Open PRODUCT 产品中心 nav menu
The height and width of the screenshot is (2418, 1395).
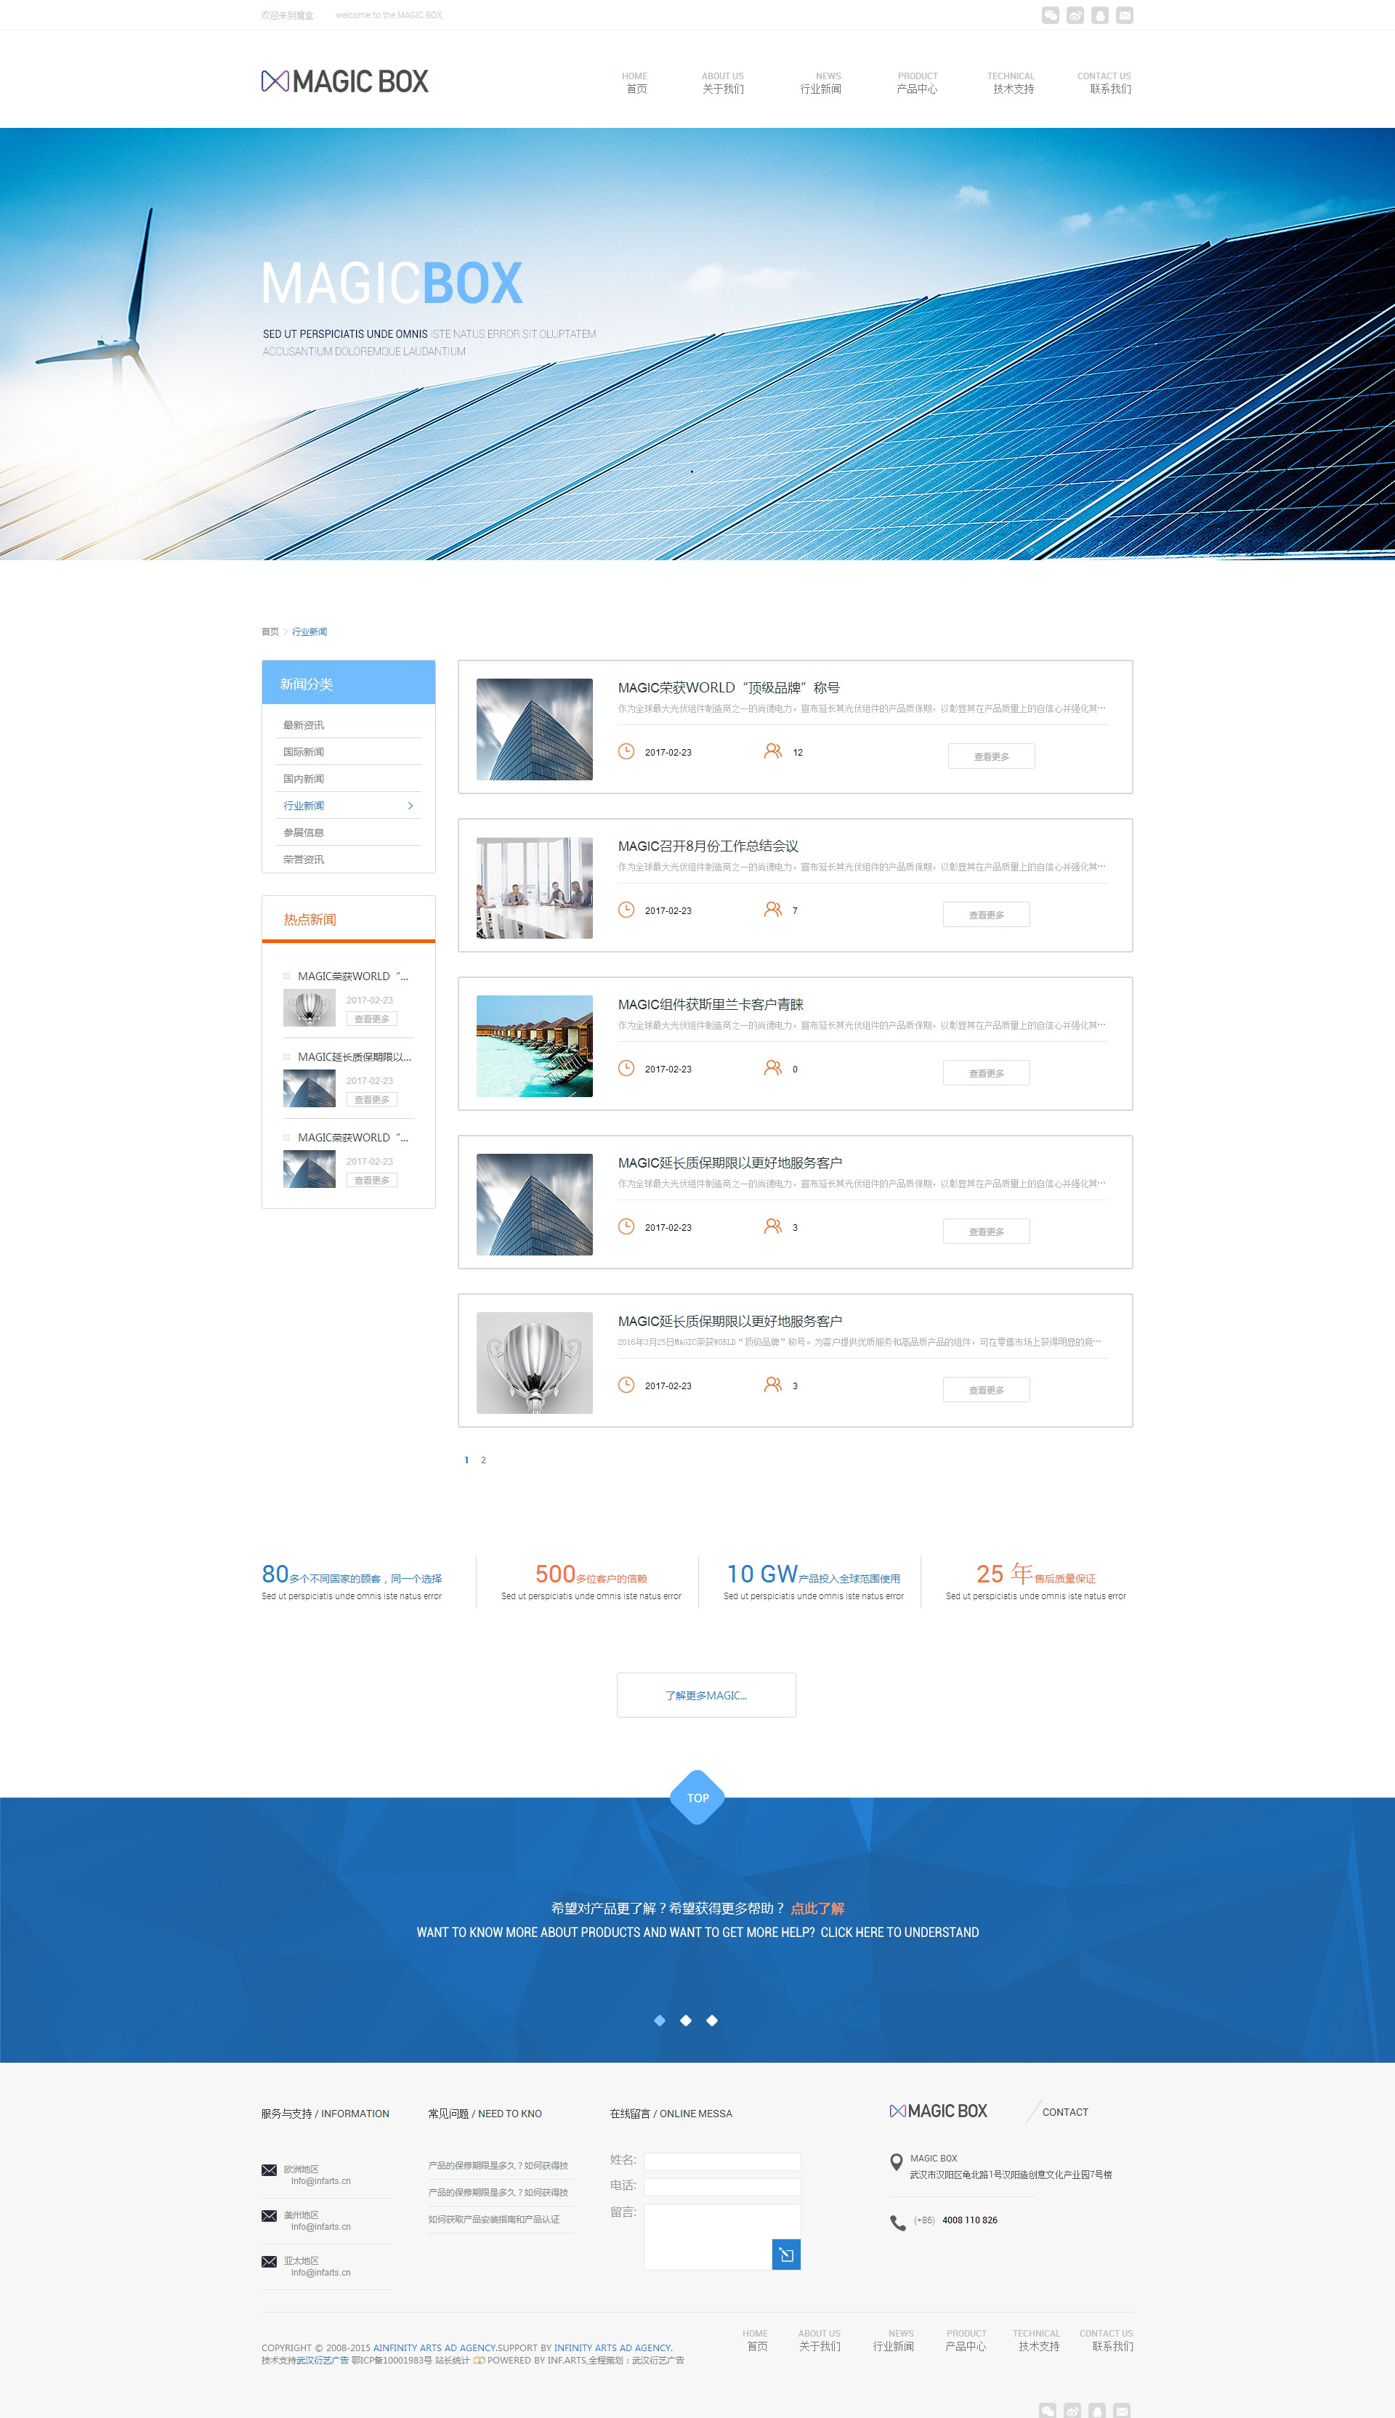coord(917,84)
